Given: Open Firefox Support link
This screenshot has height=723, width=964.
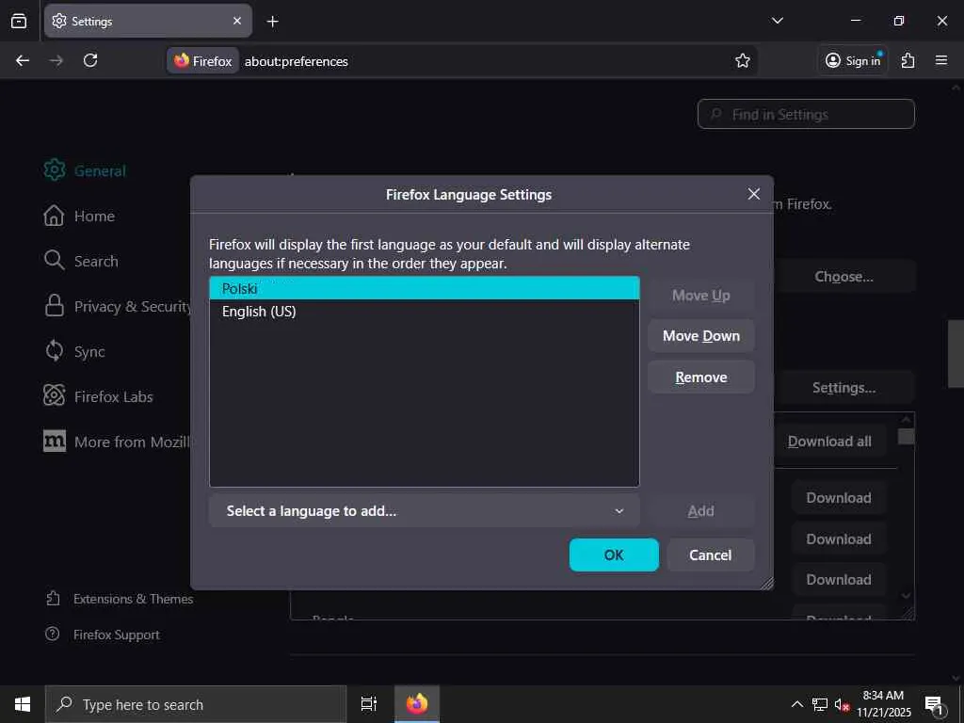Looking at the screenshot, I should click(x=103, y=635).
